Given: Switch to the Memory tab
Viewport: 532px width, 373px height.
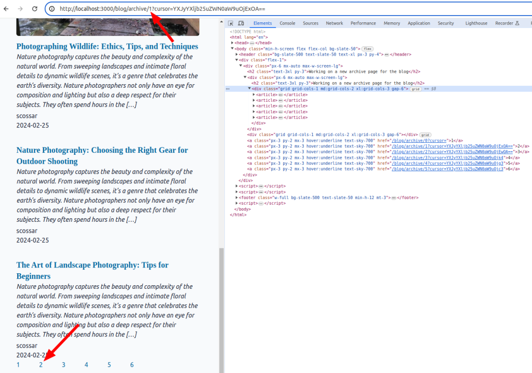Looking at the screenshot, I should [x=392, y=23].
